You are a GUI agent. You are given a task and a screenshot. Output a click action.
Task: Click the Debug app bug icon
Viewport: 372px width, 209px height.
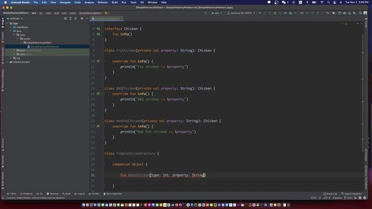275,13
